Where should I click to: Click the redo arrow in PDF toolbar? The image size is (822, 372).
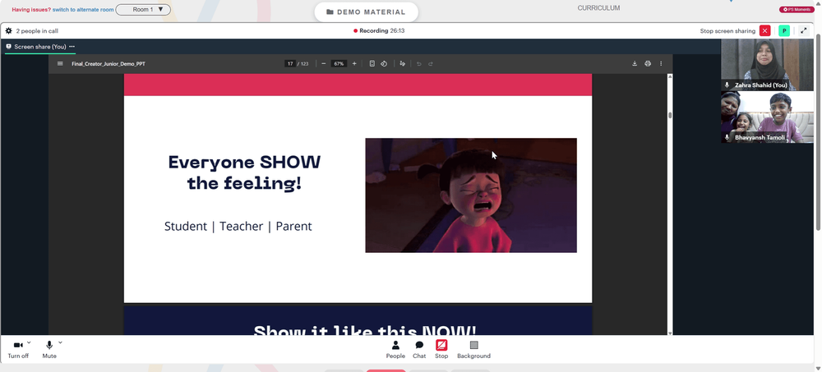[x=431, y=64]
